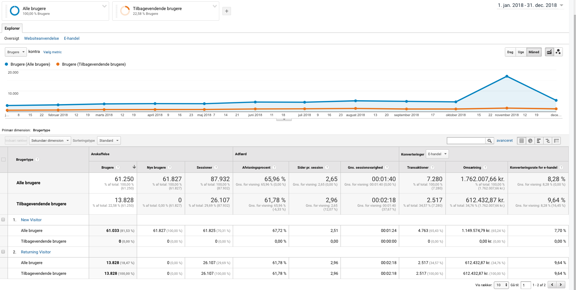Set chart interval to Uge
This screenshot has height=290, width=576.
click(x=521, y=52)
